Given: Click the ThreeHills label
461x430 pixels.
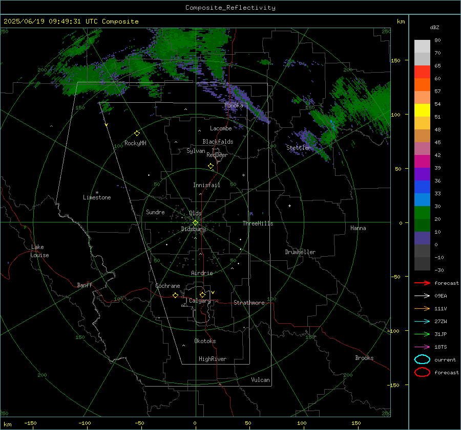Looking at the screenshot, I should point(258,223).
